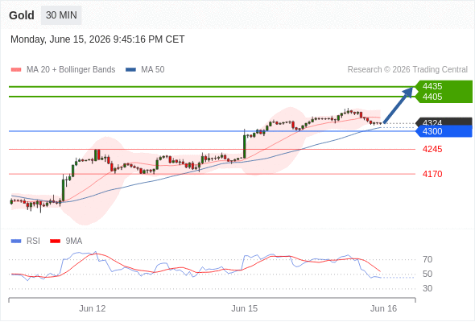Click the 9MA red legend swatch
475x322 pixels.
[55, 242]
